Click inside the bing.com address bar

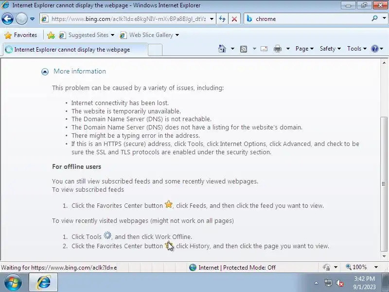[x=128, y=19]
